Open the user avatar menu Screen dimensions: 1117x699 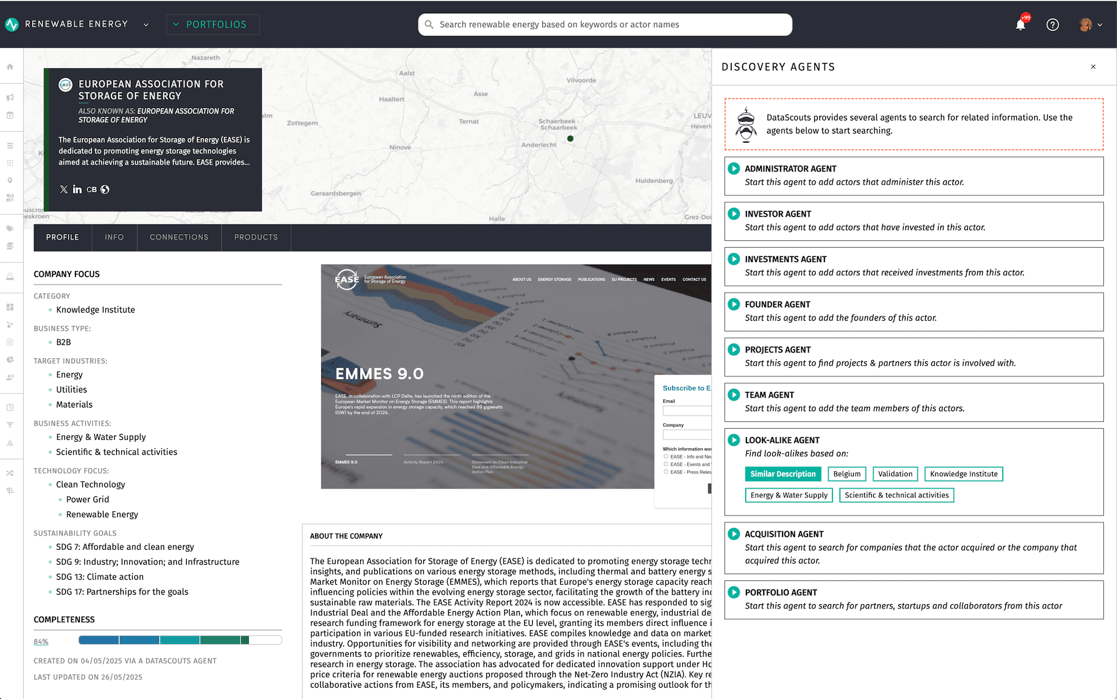(1090, 24)
